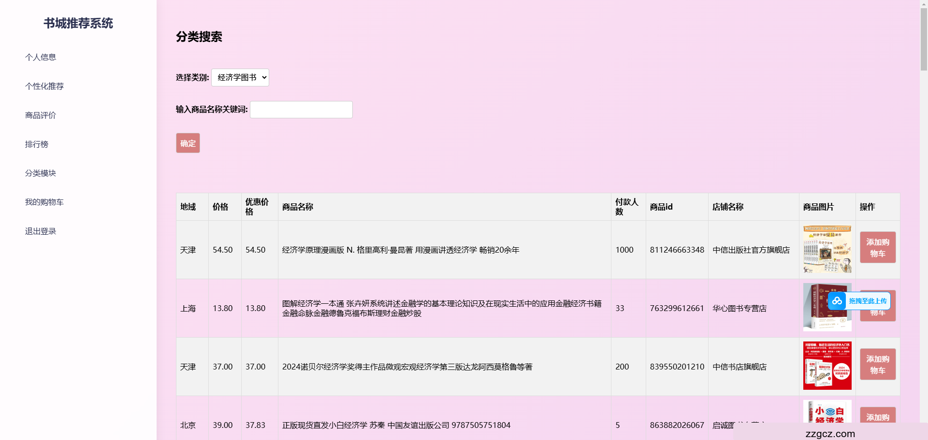Screen dimensions: 928x440
Task: Add the 2024诺贝尔经济学奖 book to cart
Action: click(x=877, y=365)
